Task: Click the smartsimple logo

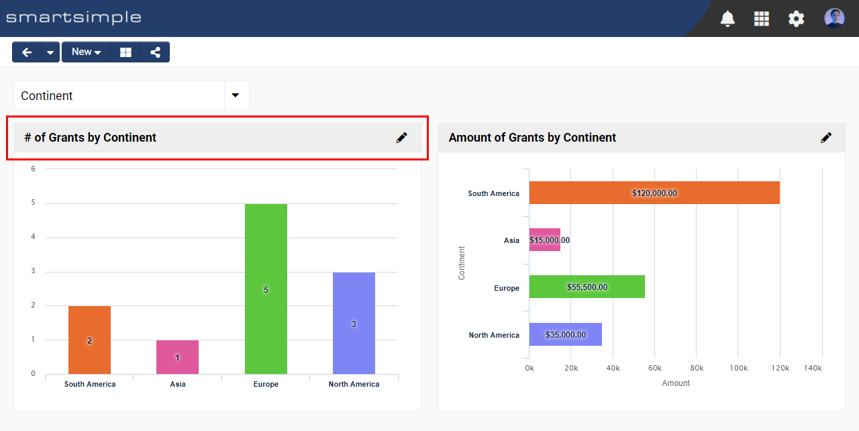Action: tap(74, 17)
